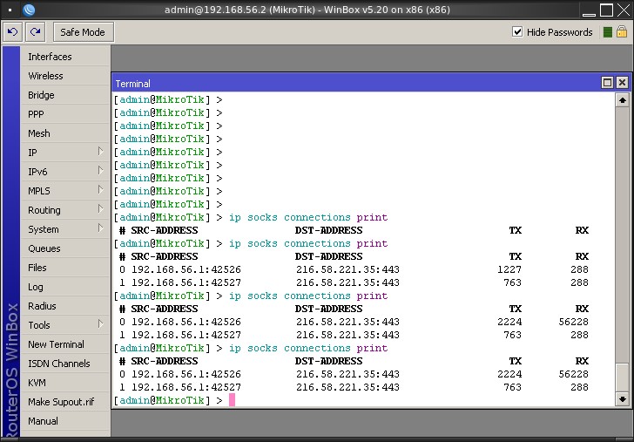Open the Manual entry

point(65,421)
